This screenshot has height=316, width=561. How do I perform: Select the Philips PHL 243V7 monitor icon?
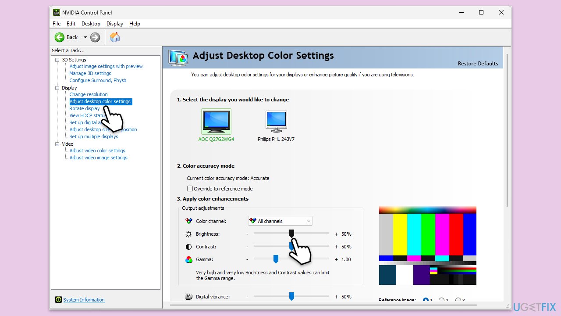point(276,122)
